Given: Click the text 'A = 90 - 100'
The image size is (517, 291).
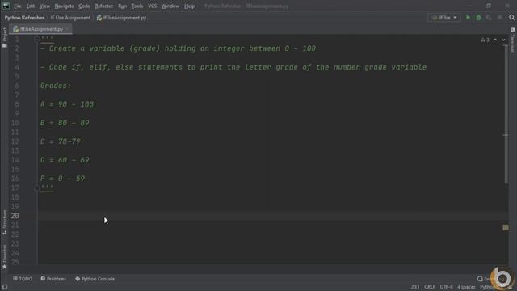Looking at the screenshot, I should point(67,104).
